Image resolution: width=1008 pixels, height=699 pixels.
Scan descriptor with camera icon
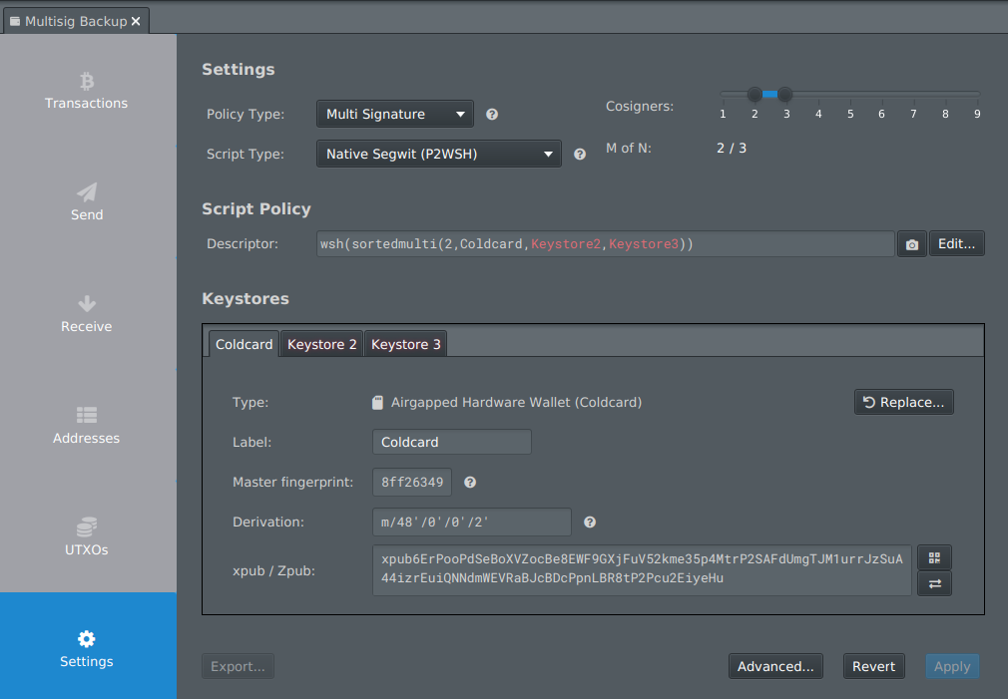click(x=911, y=244)
